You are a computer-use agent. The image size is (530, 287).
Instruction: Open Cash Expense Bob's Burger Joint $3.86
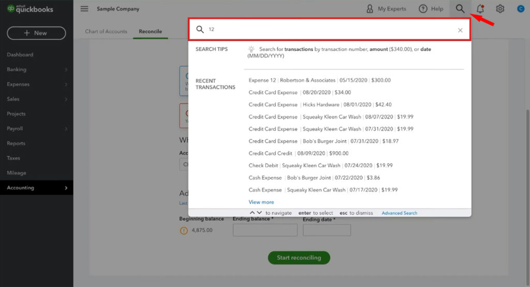pyautogui.click(x=314, y=178)
